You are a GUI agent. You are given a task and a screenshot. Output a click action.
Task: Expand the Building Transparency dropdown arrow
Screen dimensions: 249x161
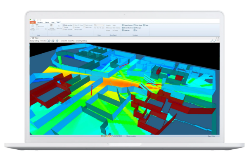tap(52, 33)
